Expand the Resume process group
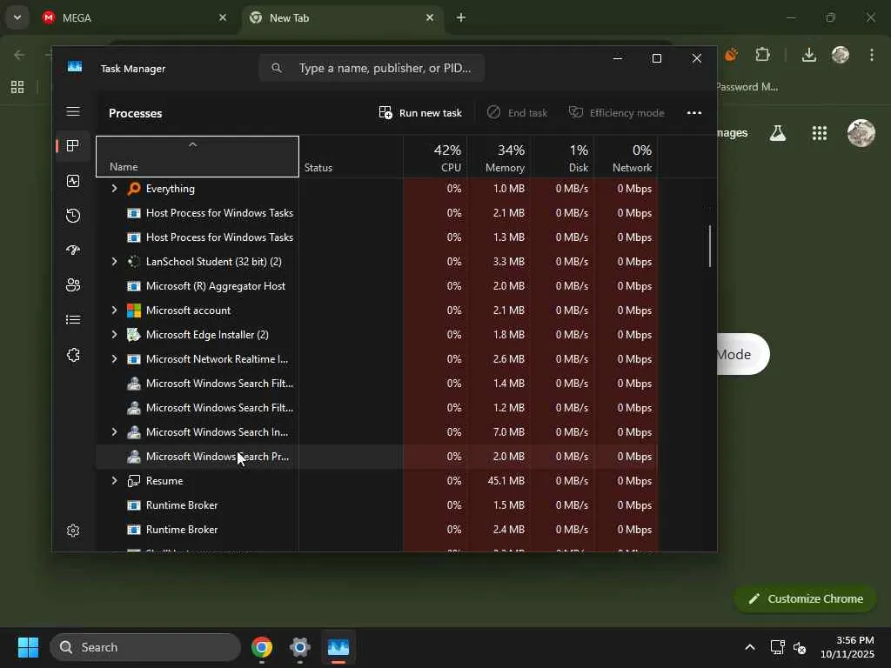This screenshot has height=668, width=891. [114, 480]
